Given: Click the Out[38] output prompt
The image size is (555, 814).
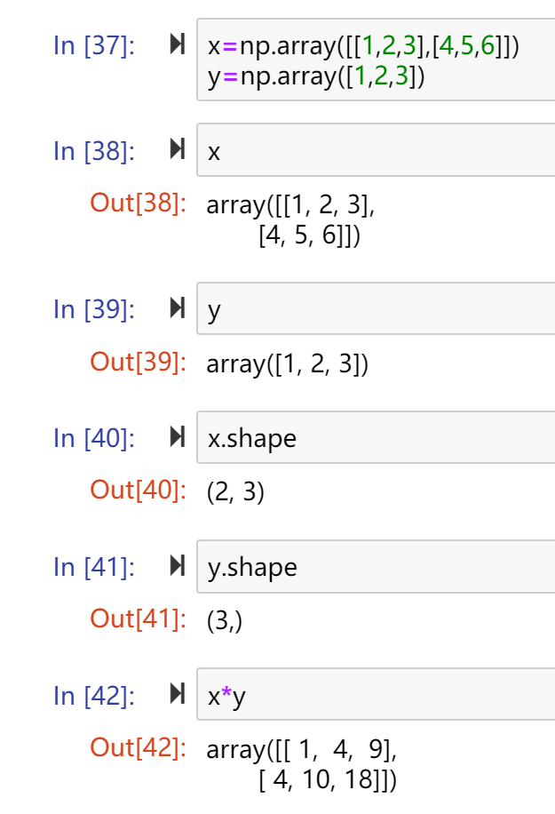Looking at the screenshot, I should point(138,203).
